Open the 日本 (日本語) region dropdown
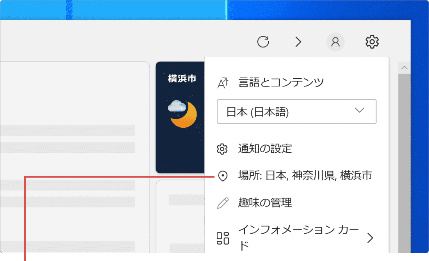 296,112
